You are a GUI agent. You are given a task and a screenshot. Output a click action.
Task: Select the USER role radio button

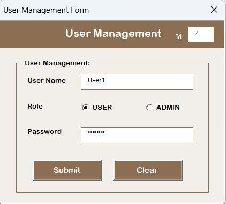coord(86,108)
